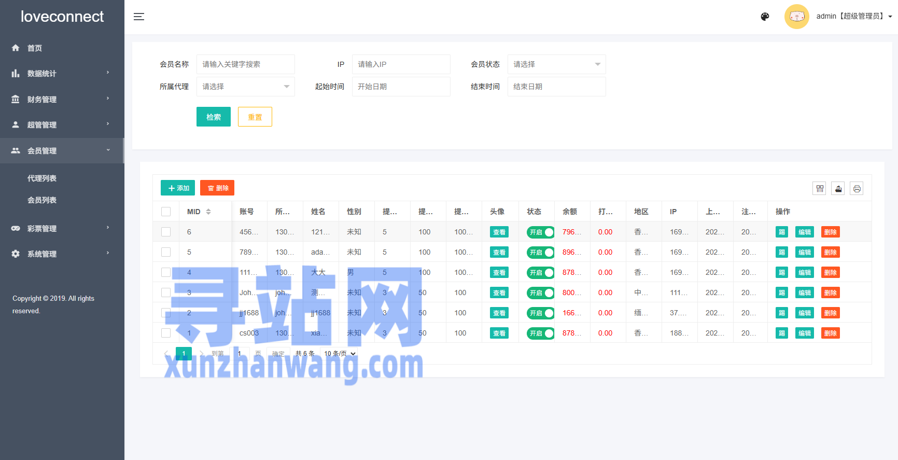This screenshot has width=898, height=460.
Task: Open the 会员状态 dropdown
Action: point(556,64)
